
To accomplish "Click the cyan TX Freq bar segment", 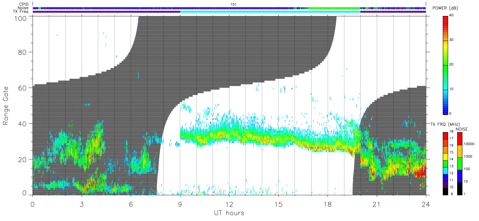I will pos(270,12).
